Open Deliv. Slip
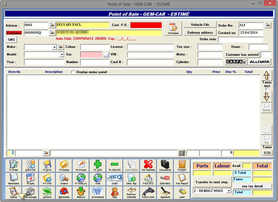This screenshot has height=202, width=278. [x=131, y=179]
